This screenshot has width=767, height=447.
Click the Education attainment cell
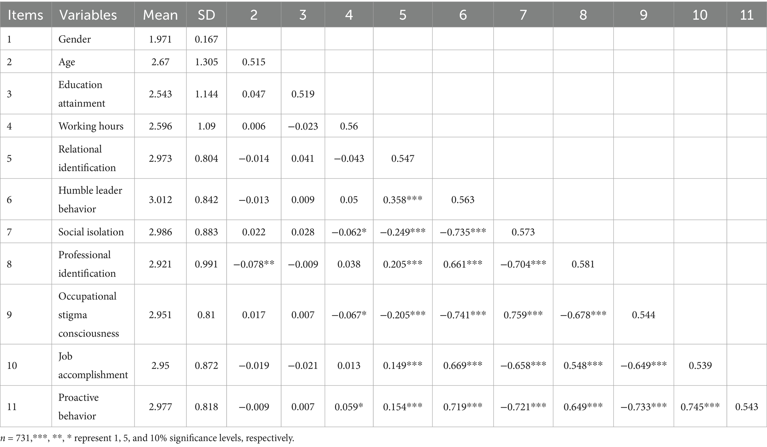[x=81, y=94]
